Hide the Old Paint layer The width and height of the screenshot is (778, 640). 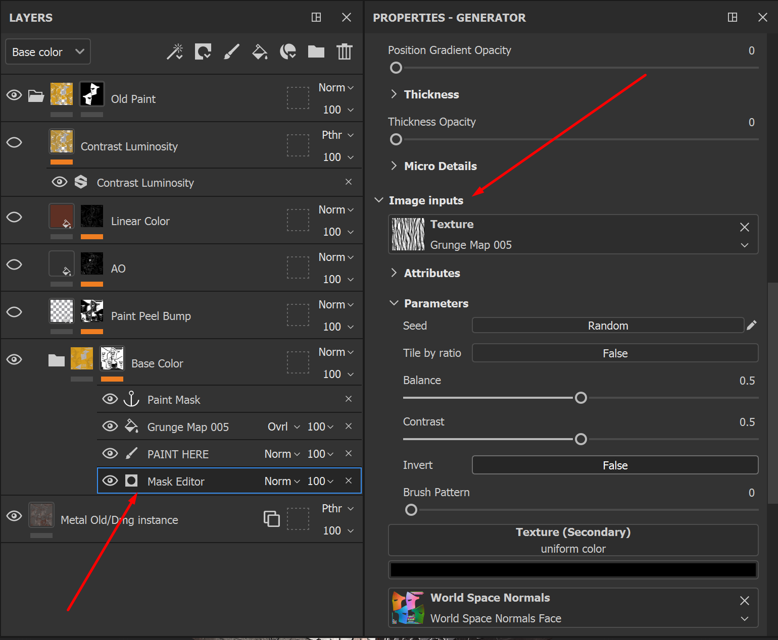pyautogui.click(x=14, y=95)
